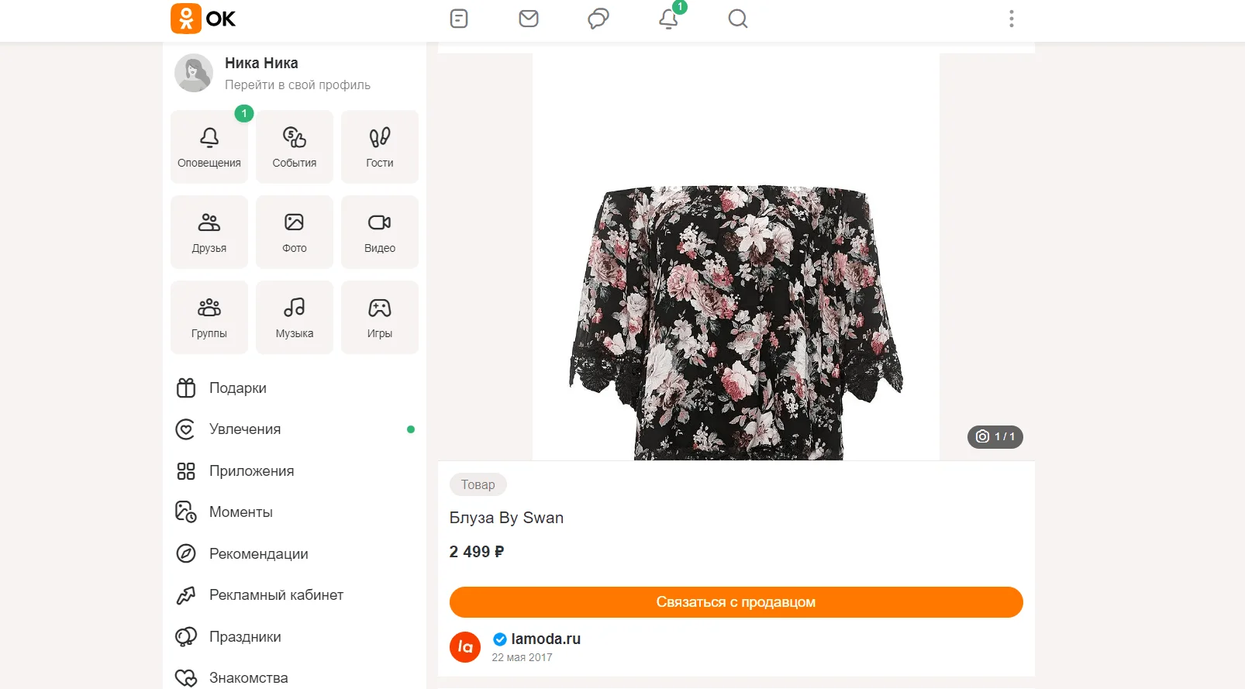The width and height of the screenshot is (1245, 689).
Task: Click the notifications bell in top bar
Action: coord(668,19)
